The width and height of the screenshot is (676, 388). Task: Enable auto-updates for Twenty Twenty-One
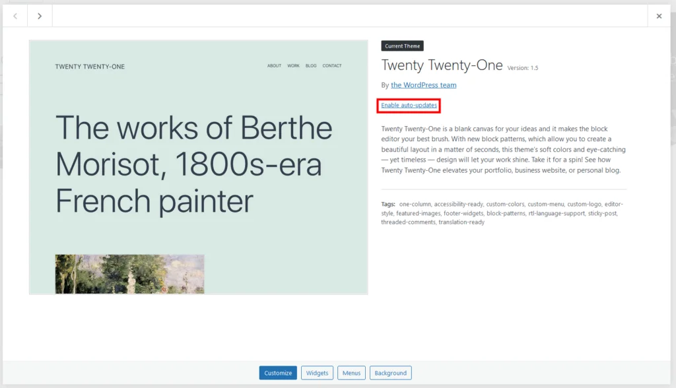[408, 104]
